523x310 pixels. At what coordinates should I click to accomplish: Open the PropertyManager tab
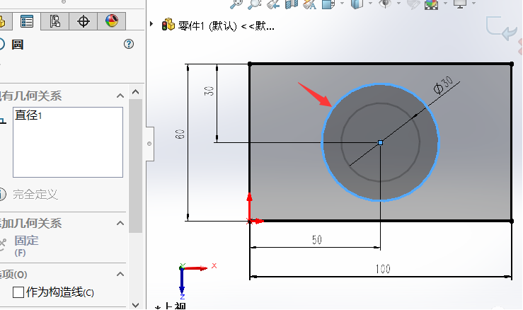[x=27, y=21]
